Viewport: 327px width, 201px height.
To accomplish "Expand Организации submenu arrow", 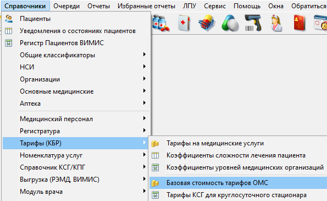I will pos(145,79).
